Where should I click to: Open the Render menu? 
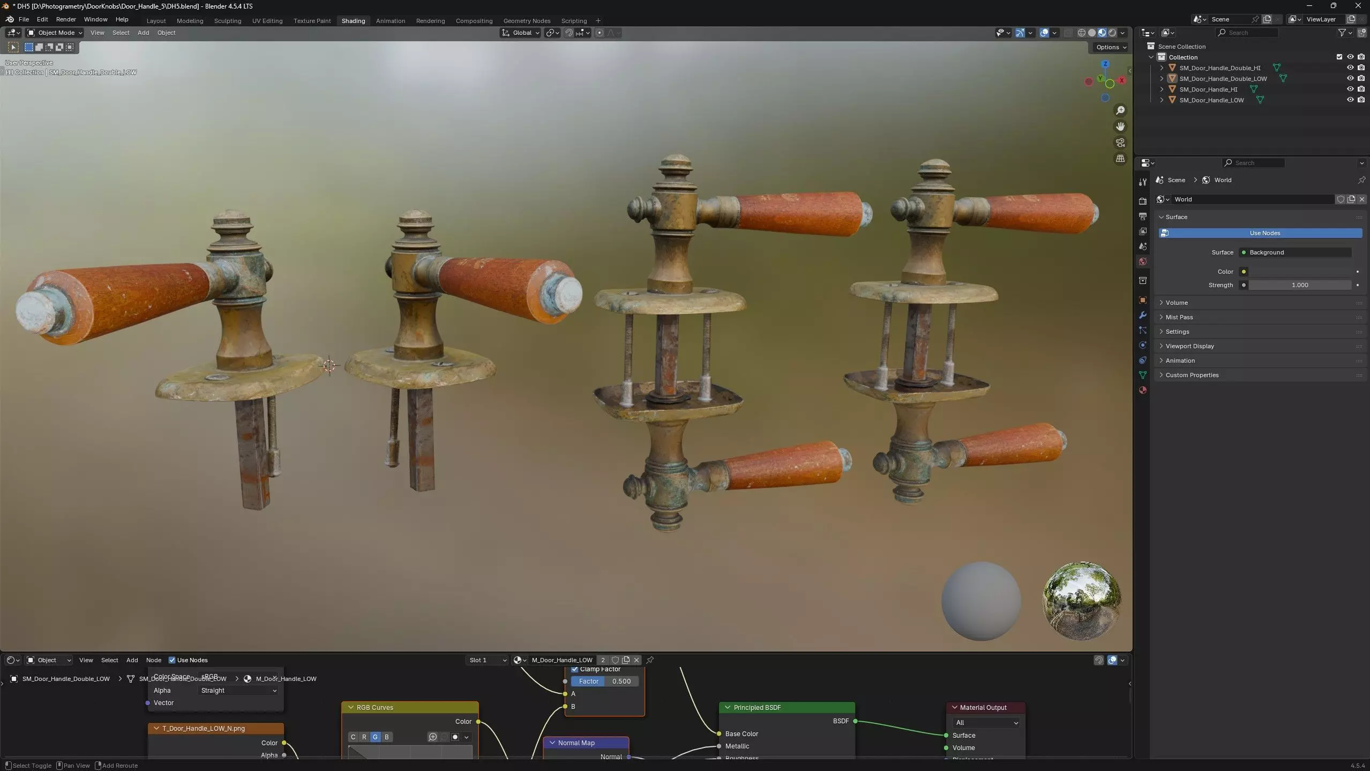[66, 19]
